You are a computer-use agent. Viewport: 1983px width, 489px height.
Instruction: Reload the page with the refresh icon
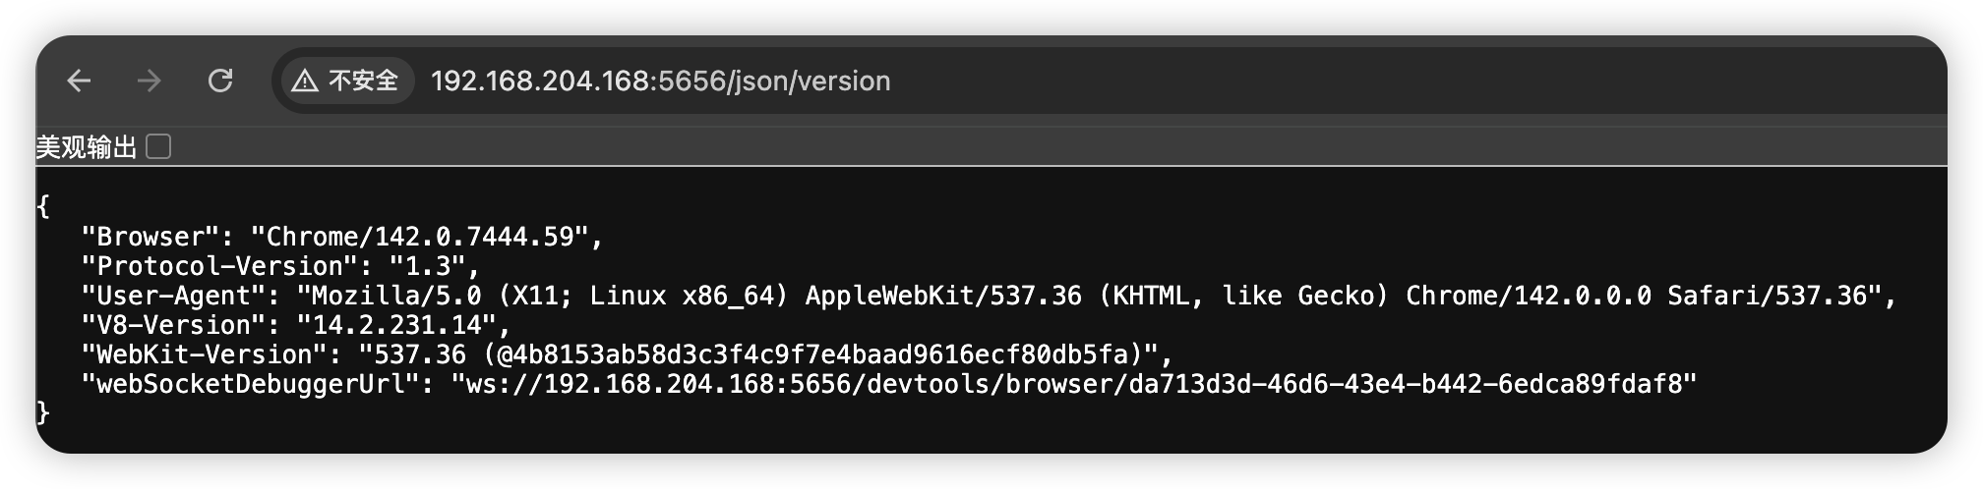220,81
